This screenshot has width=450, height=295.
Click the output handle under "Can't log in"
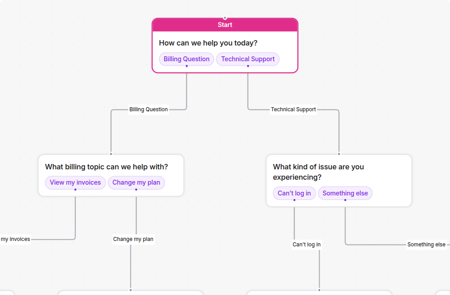click(294, 199)
